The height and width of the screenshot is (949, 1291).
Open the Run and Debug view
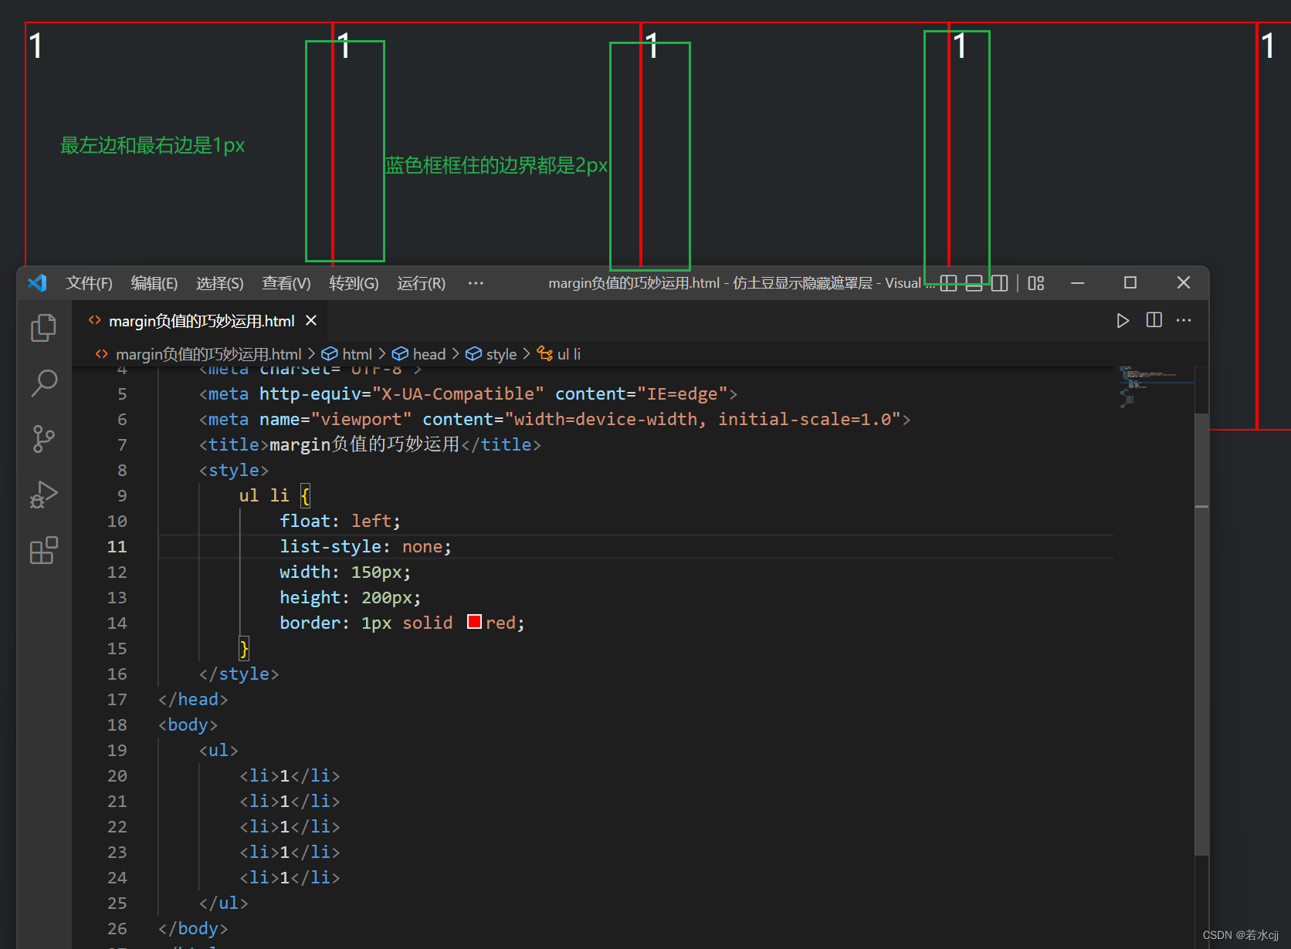43,495
